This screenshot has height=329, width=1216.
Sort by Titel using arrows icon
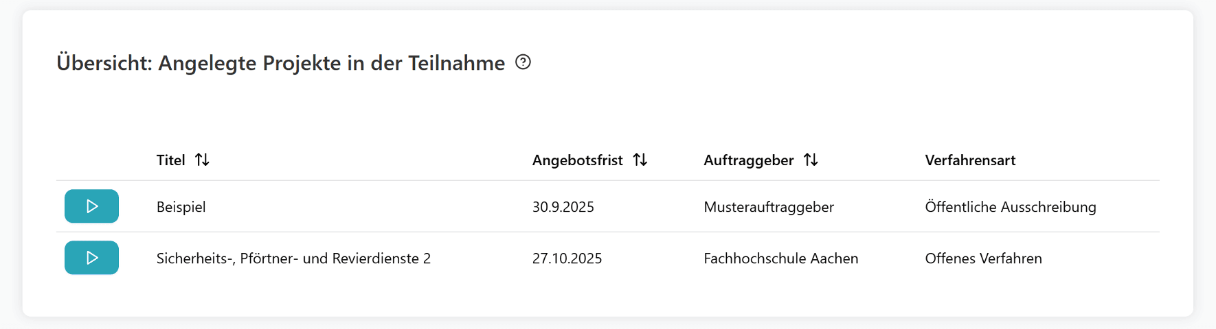(202, 160)
